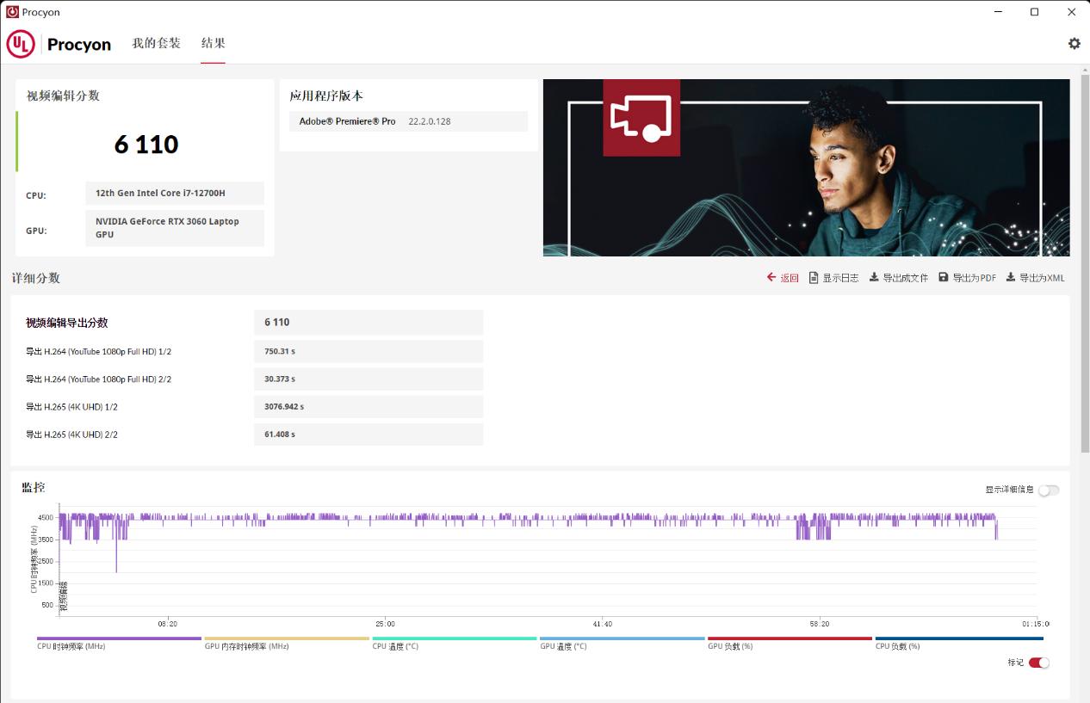
Task: Click the Adobe Premiere Pro version row
Action: (408, 121)
